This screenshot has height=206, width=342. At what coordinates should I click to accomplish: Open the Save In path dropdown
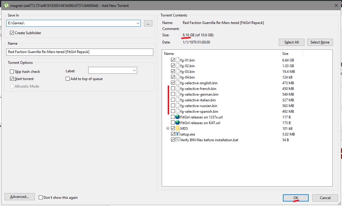138,23
